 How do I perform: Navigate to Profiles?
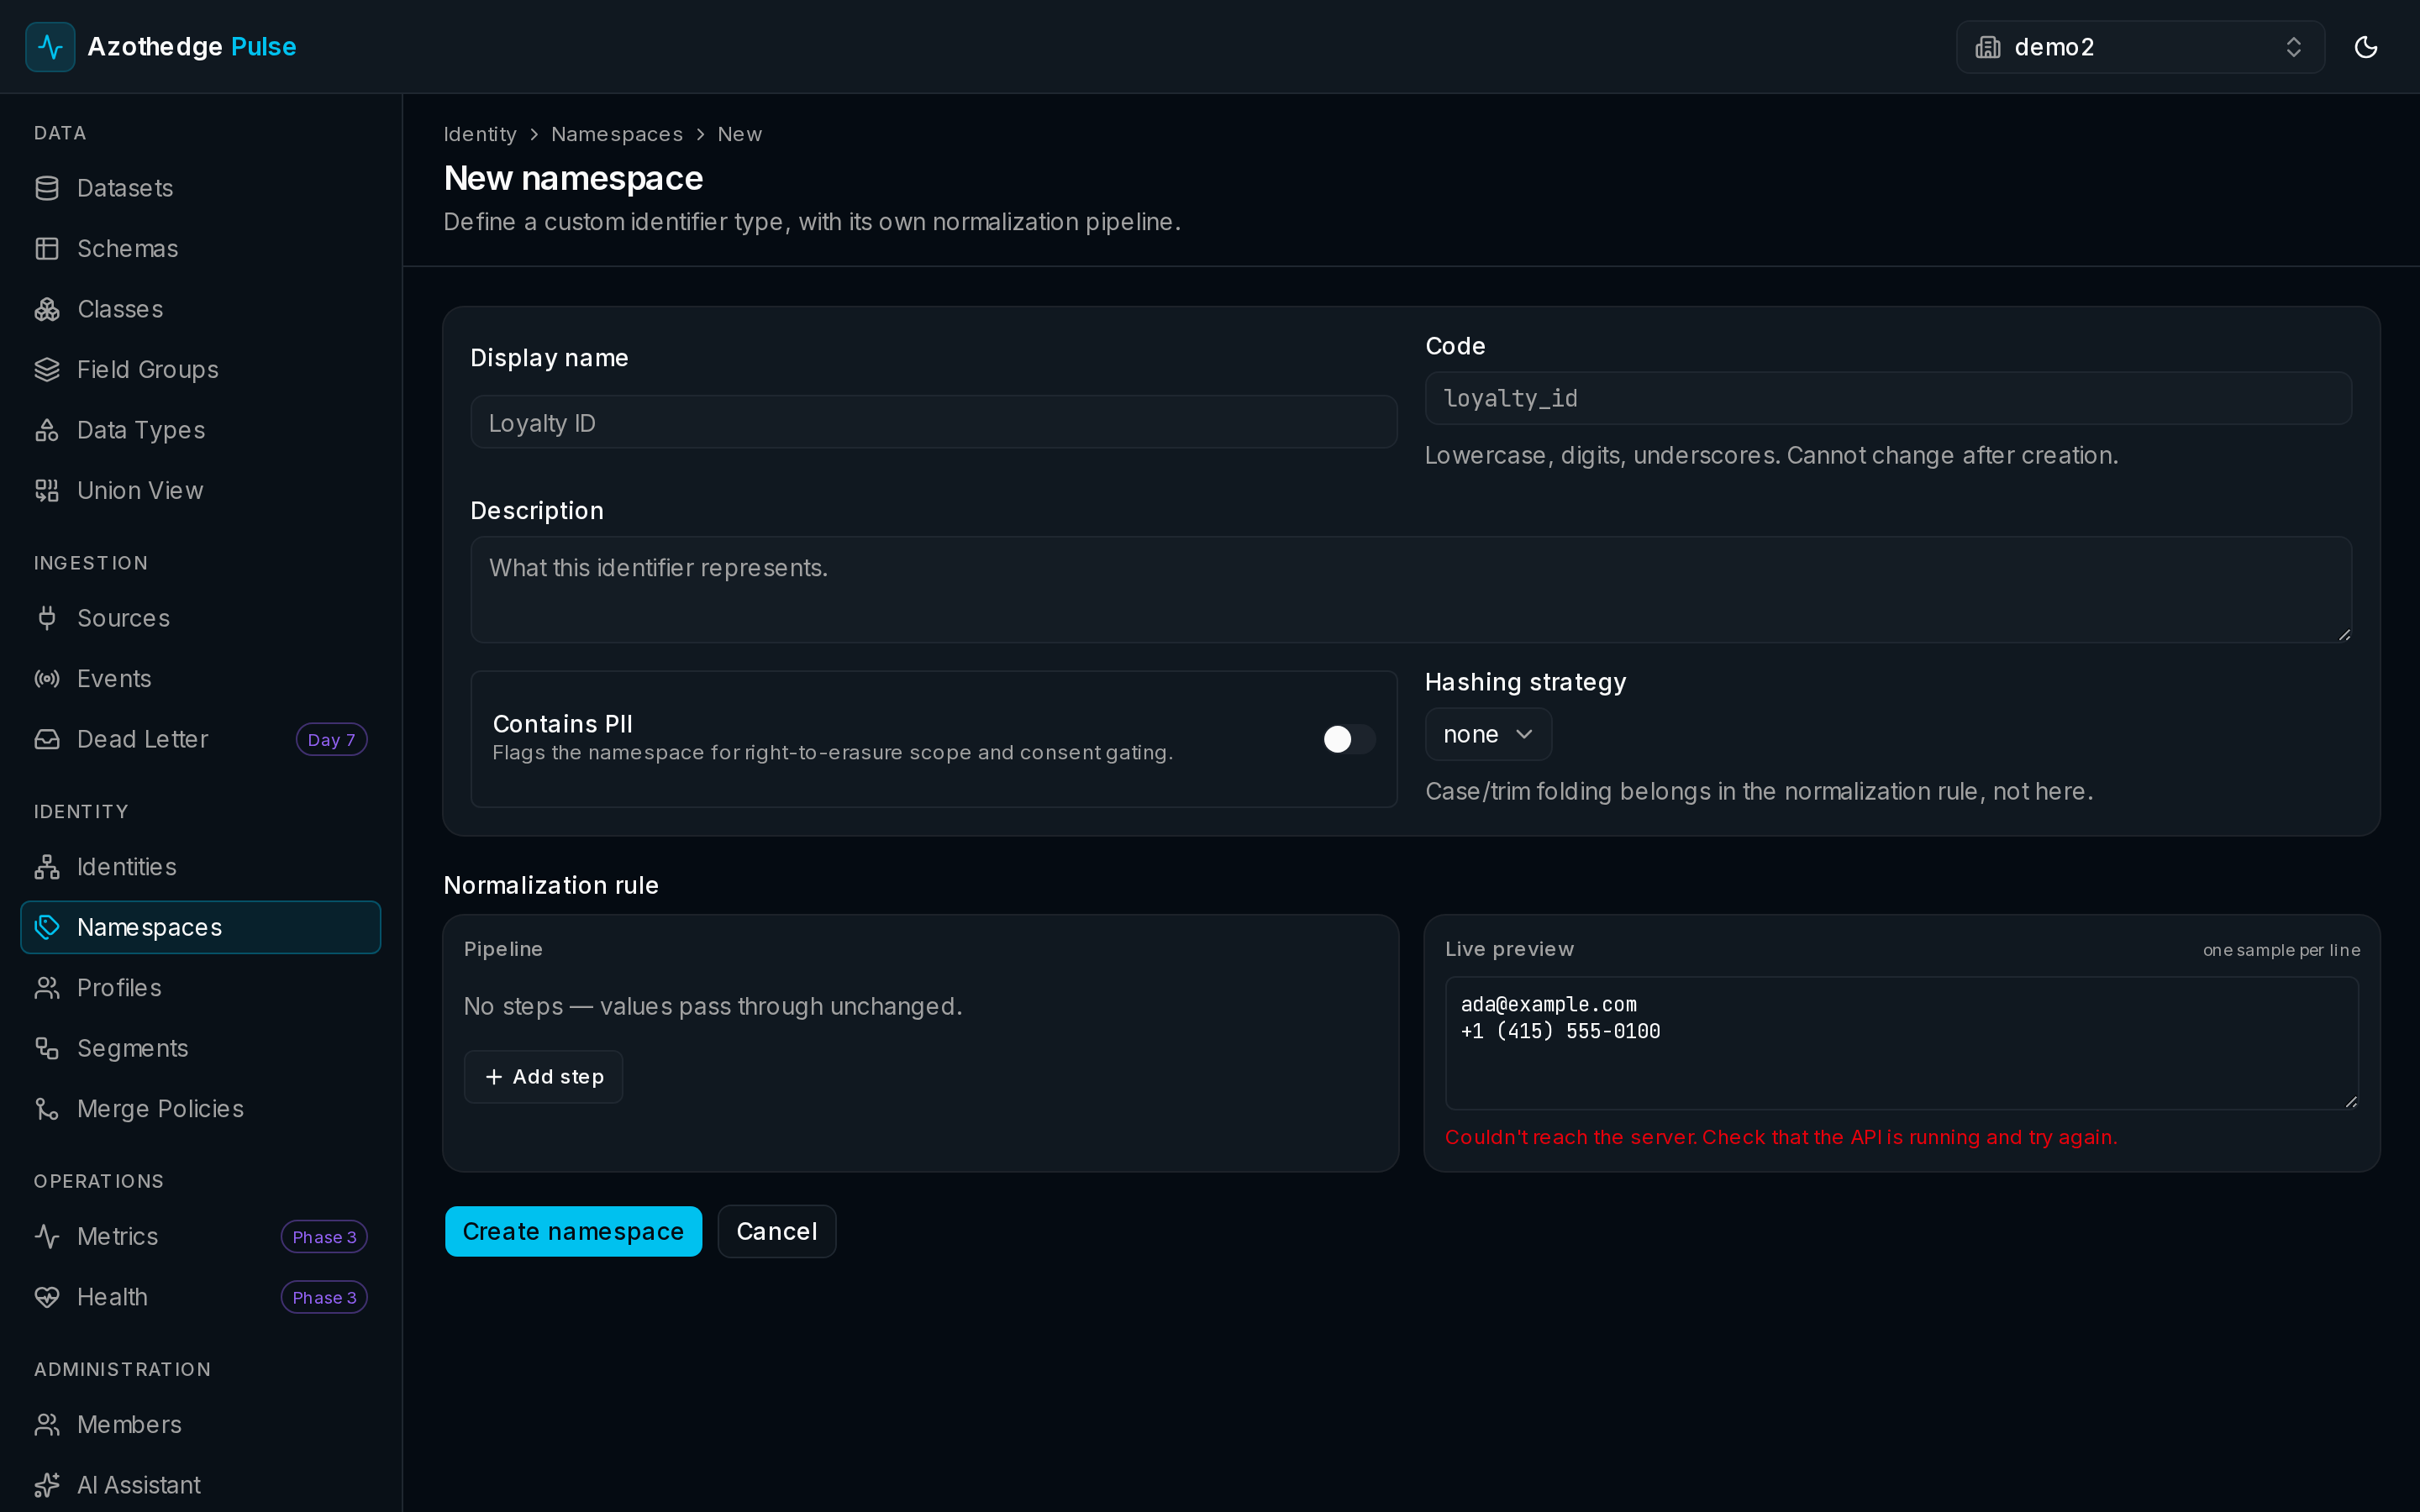tap(200, 988)
